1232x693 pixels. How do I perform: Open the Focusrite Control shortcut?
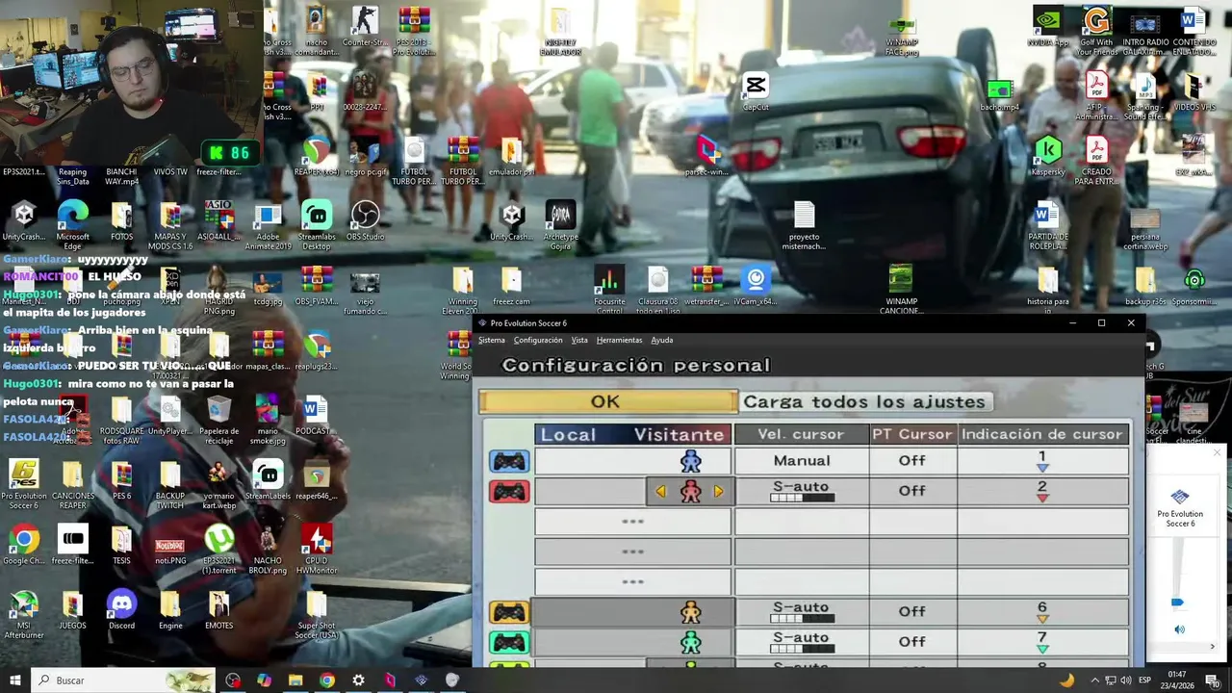click(608, 291)
